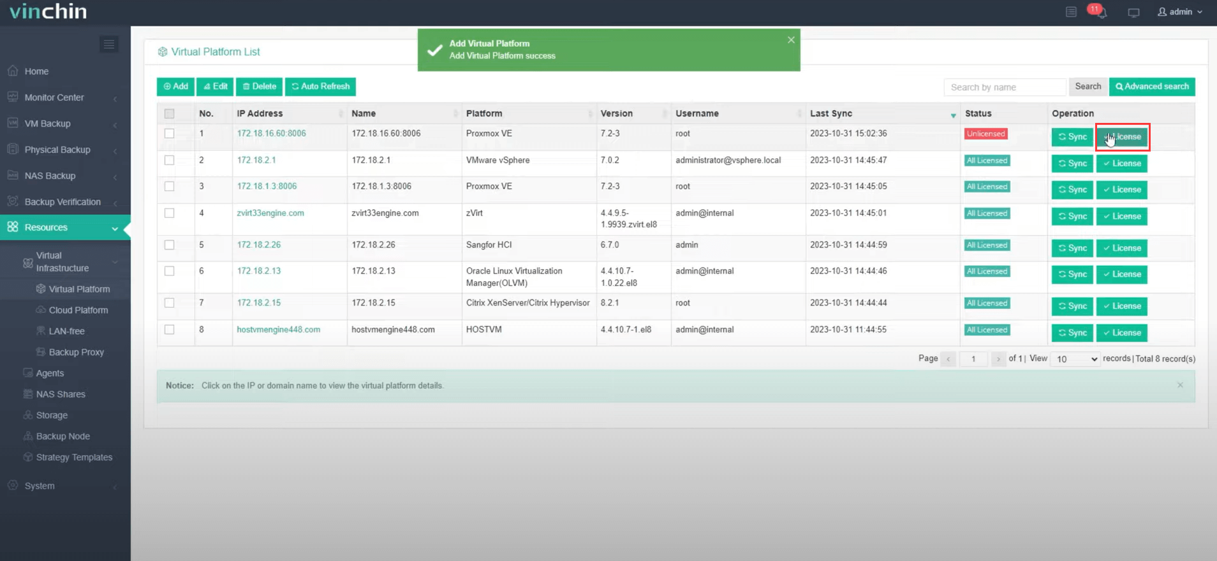Focus the Search by name field
The image size is (1217, 561).
point(1005,87)
